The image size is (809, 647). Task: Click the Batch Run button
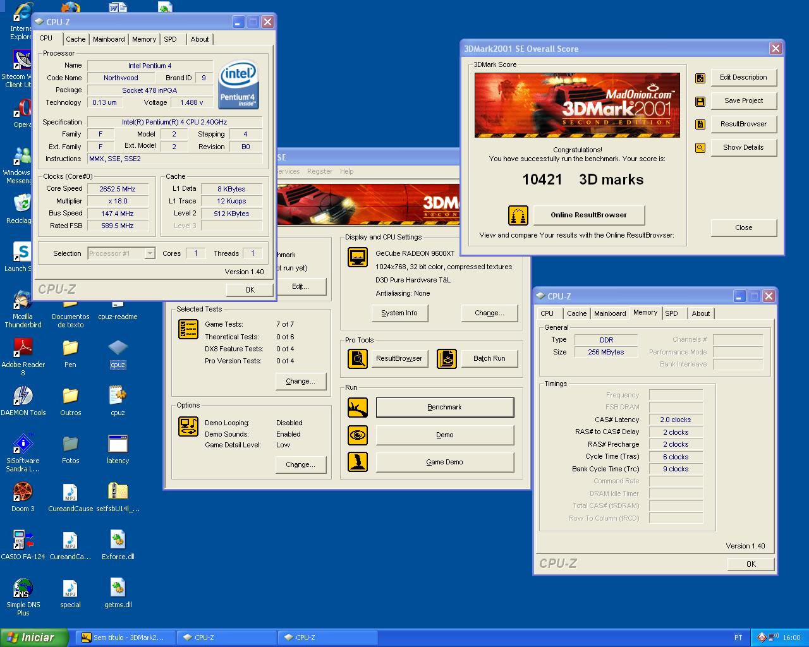point(489,358)
